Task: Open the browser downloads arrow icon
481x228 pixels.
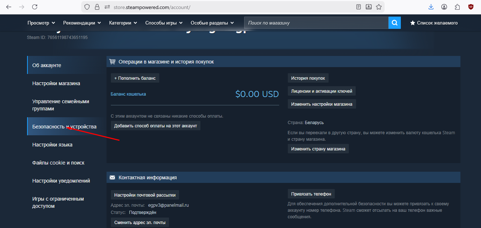Action: point(431,7)
